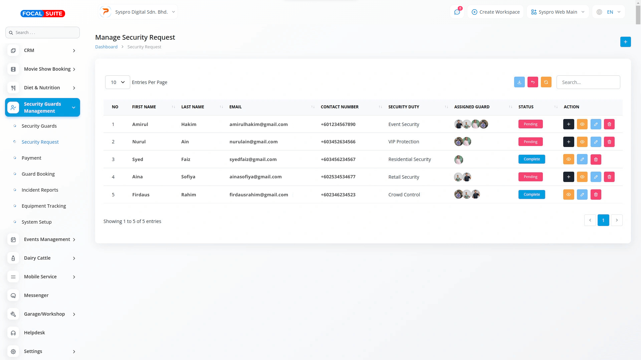
Task: Go to the Dashboard breadcrumb link
Action: [106, 47]
